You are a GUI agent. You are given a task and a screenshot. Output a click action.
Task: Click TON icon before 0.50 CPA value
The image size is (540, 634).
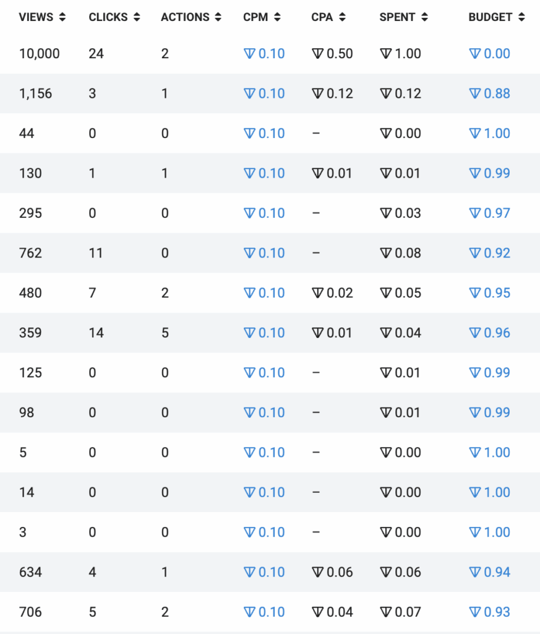point(318,54)
